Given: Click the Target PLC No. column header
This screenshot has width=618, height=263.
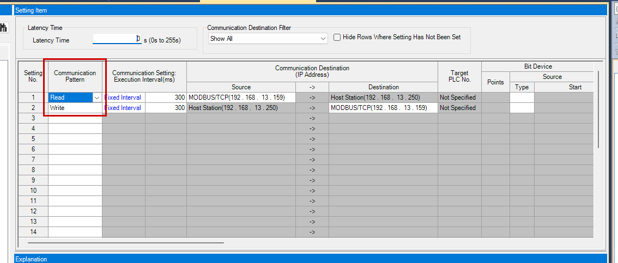Looking at the screenshot, I should point(459,76).
